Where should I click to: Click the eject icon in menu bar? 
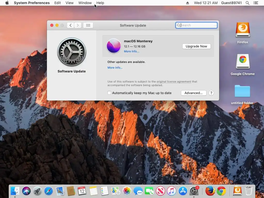(187, 3)
